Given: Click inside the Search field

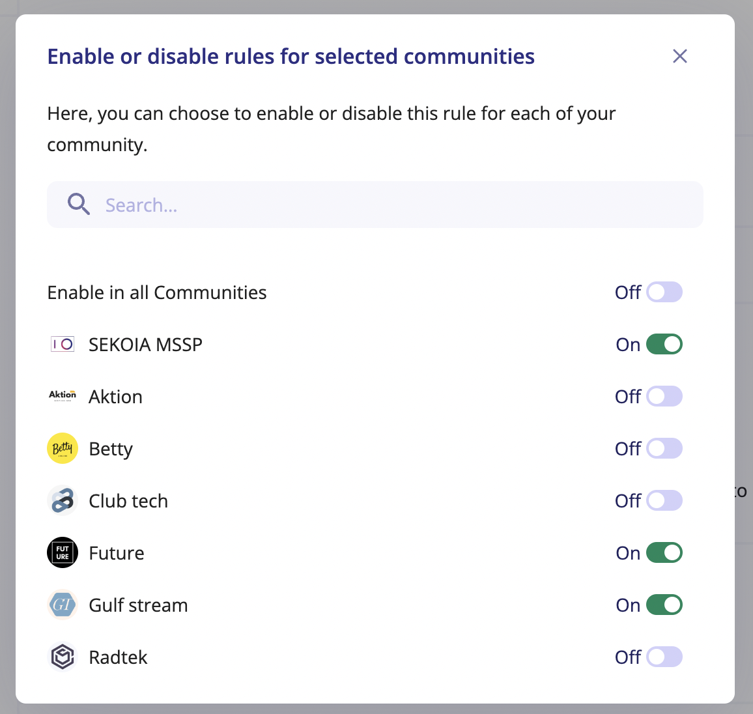Looking at the screenshot, I should tap(326, 204).
